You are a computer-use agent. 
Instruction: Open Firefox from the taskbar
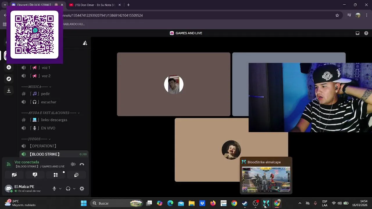pos(213,203)
